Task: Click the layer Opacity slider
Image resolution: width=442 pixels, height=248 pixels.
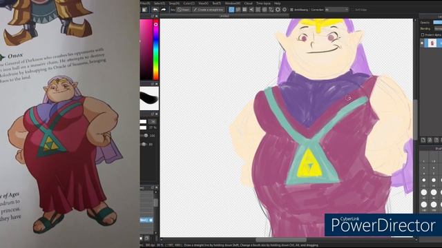Action: [437, 22]
